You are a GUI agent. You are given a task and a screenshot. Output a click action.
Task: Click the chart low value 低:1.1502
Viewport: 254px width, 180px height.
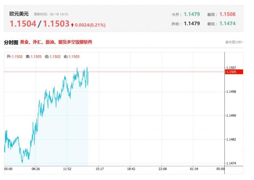(x=52, y=57)
